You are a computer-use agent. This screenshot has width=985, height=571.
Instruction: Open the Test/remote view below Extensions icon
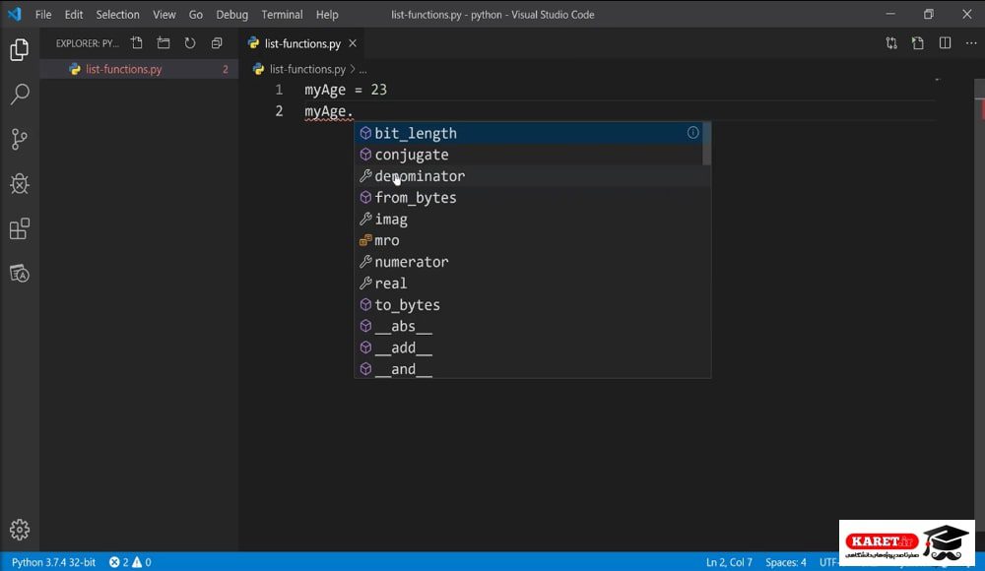coord(20,274)
